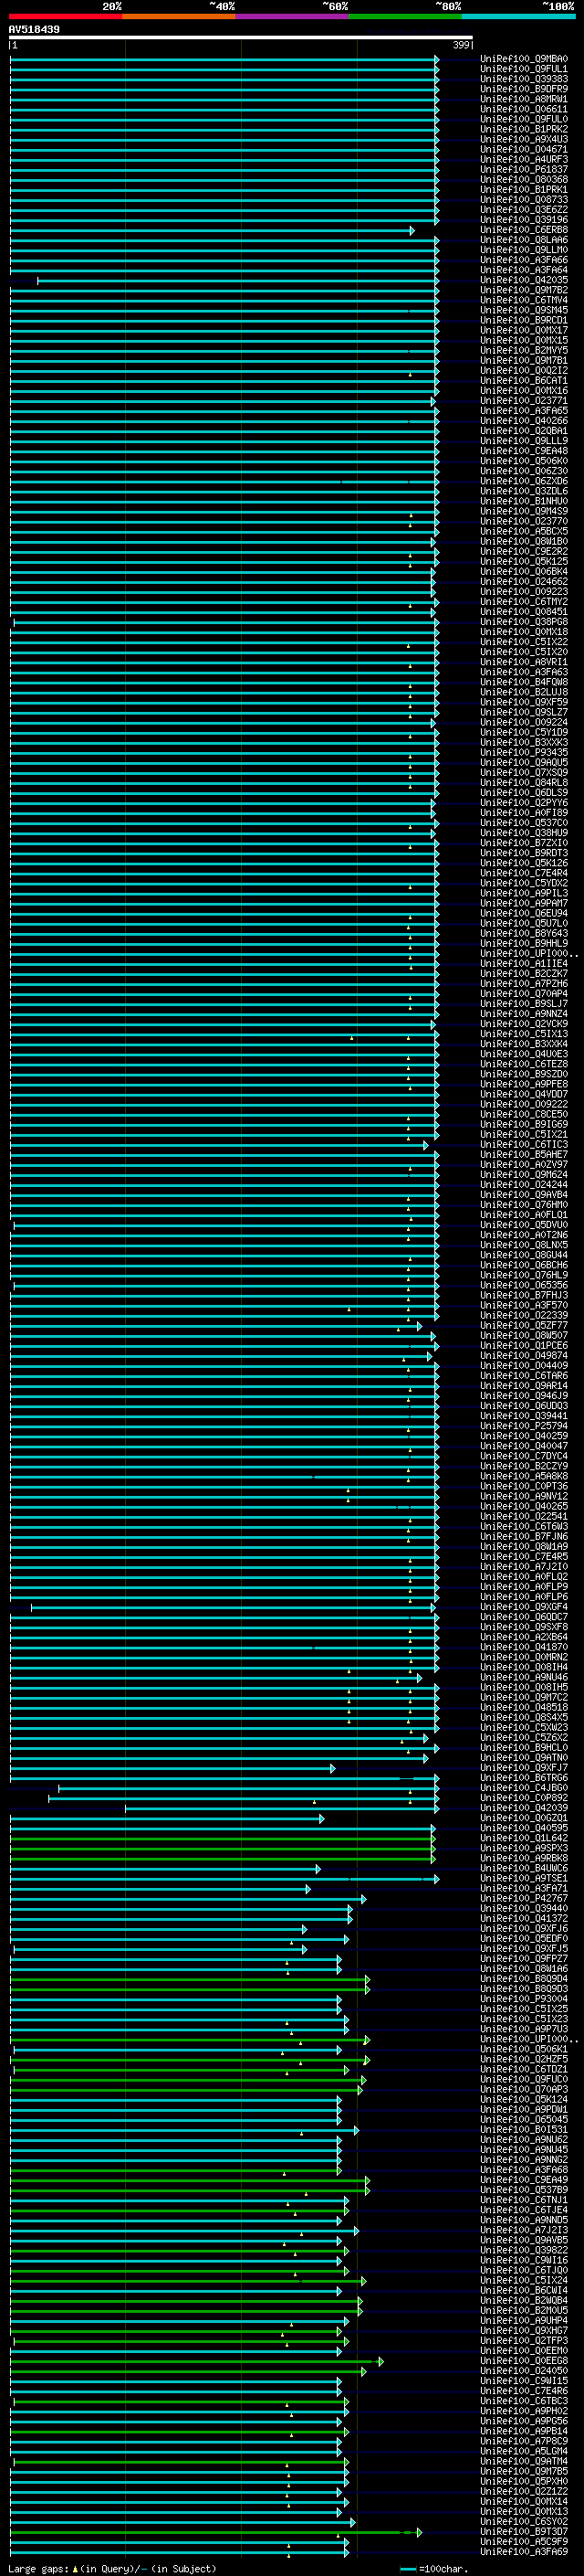Open hit UniRef100_Q06611
This screenshot has width=584, height=2576.
click(x=524, y=109)
